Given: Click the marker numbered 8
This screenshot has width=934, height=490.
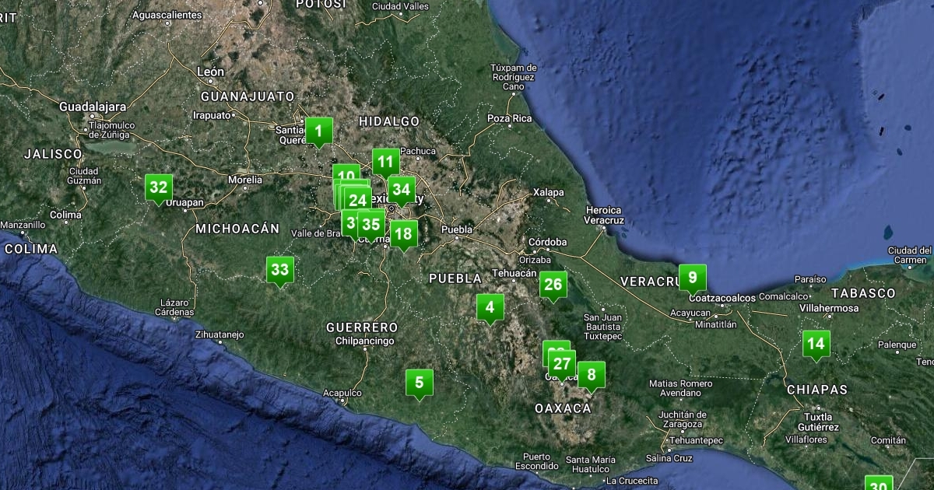Looking at the screenshot, I should point(592,376).
